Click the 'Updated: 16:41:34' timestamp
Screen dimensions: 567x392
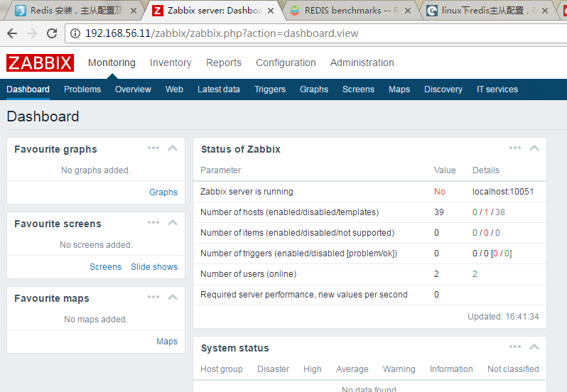point(503,317)
